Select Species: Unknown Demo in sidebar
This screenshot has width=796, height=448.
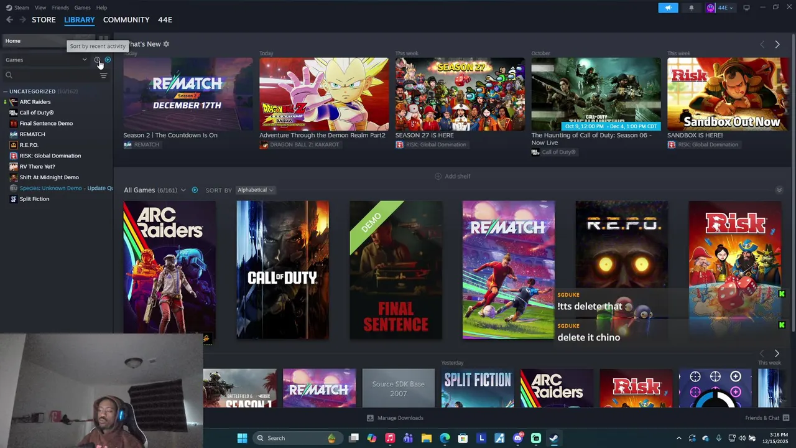50,188
